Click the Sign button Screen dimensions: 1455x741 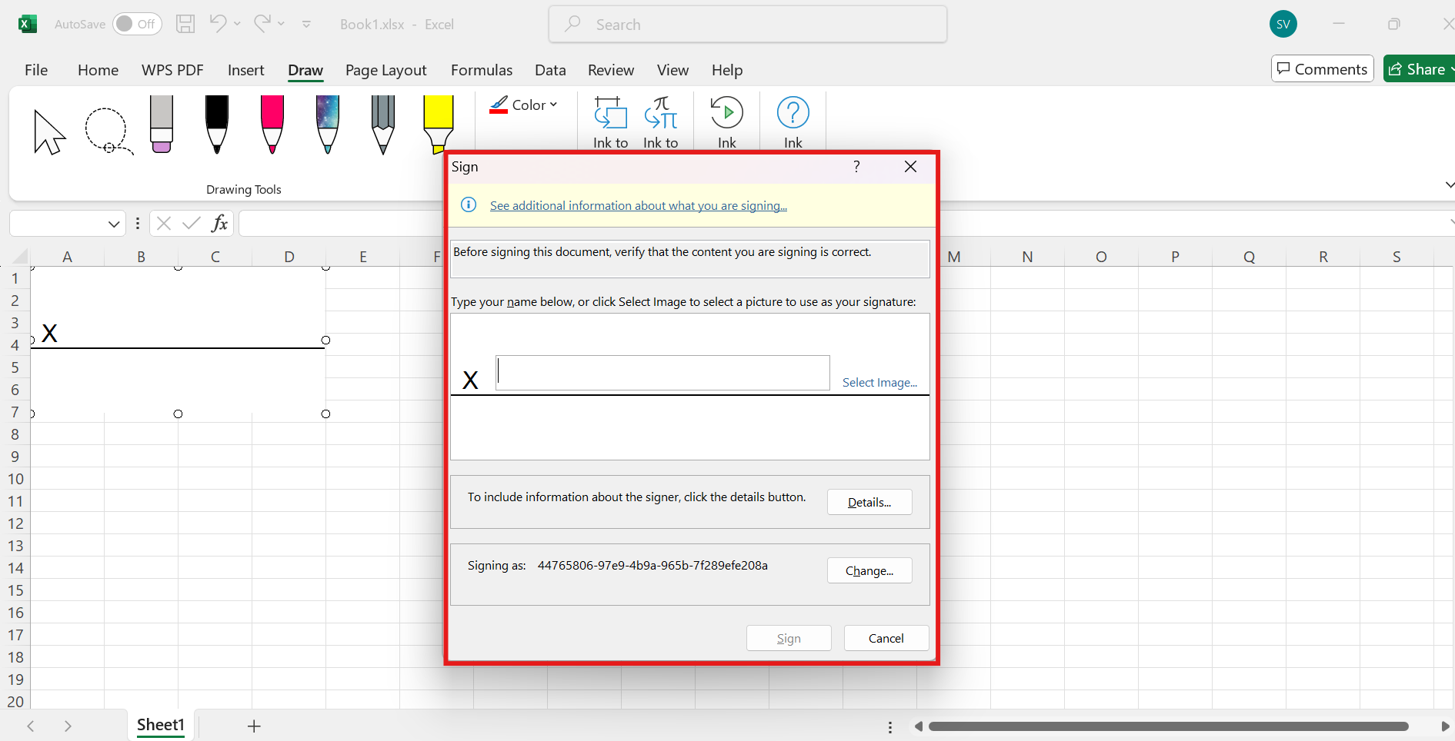pos(789,638)
